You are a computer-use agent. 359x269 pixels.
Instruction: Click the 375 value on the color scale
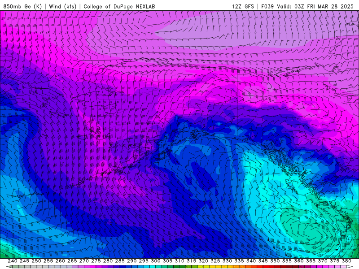(334, 261)
